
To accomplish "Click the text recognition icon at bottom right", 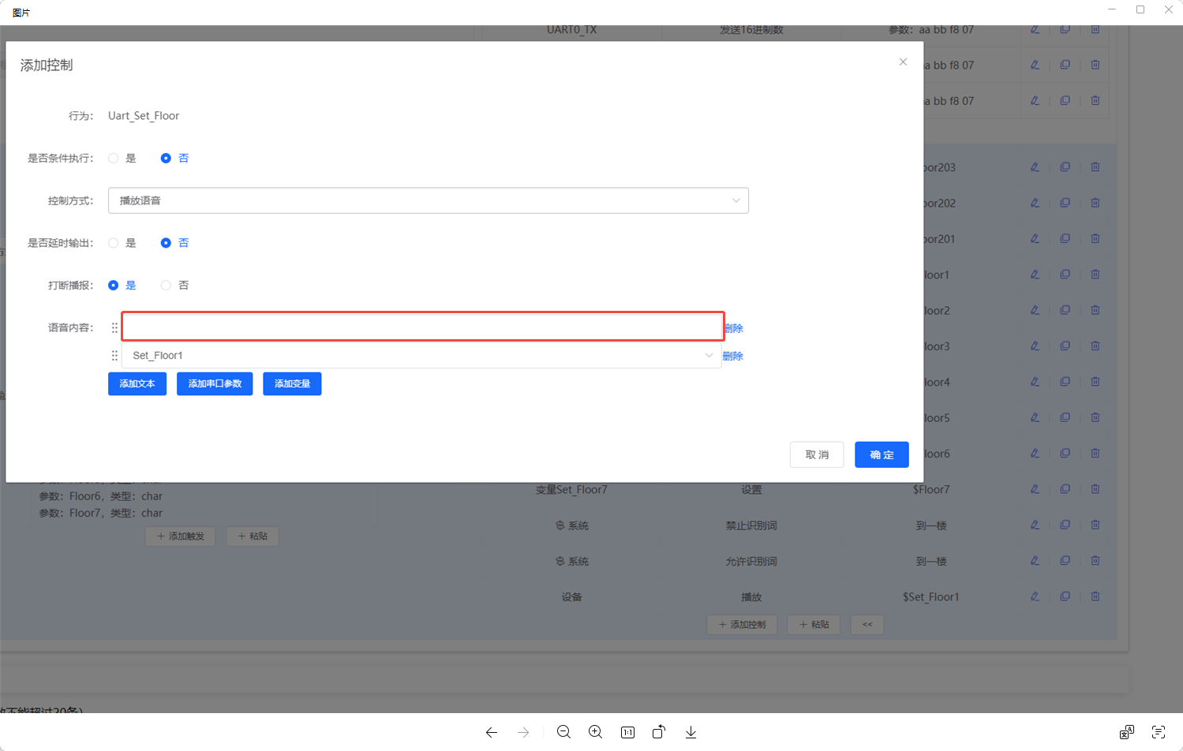I will [1158, 732].
